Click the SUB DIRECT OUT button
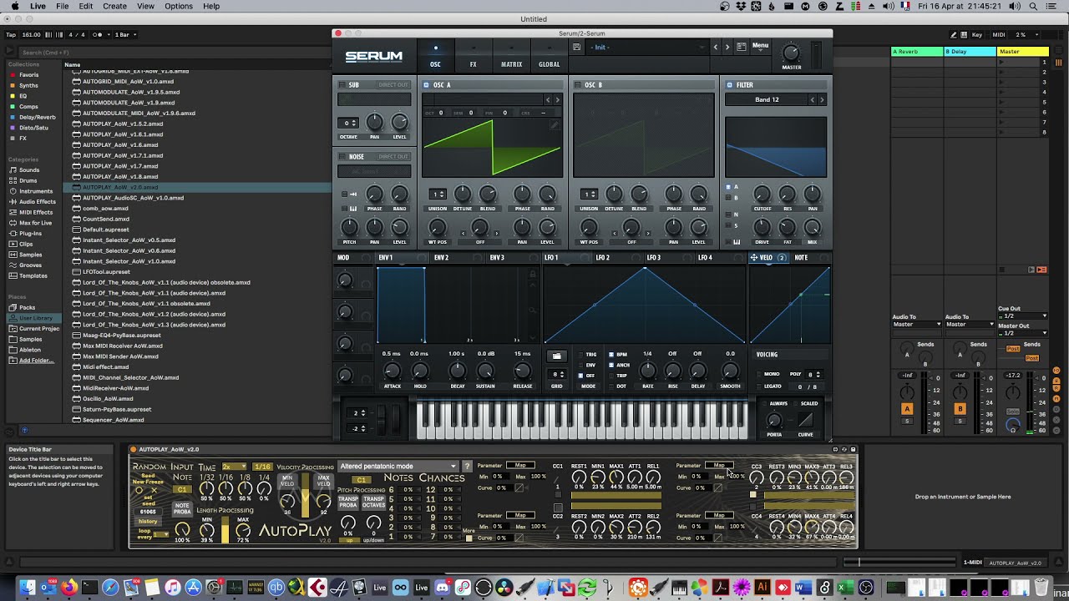Screen dimensions: 1069x601 tap(393, 85)
